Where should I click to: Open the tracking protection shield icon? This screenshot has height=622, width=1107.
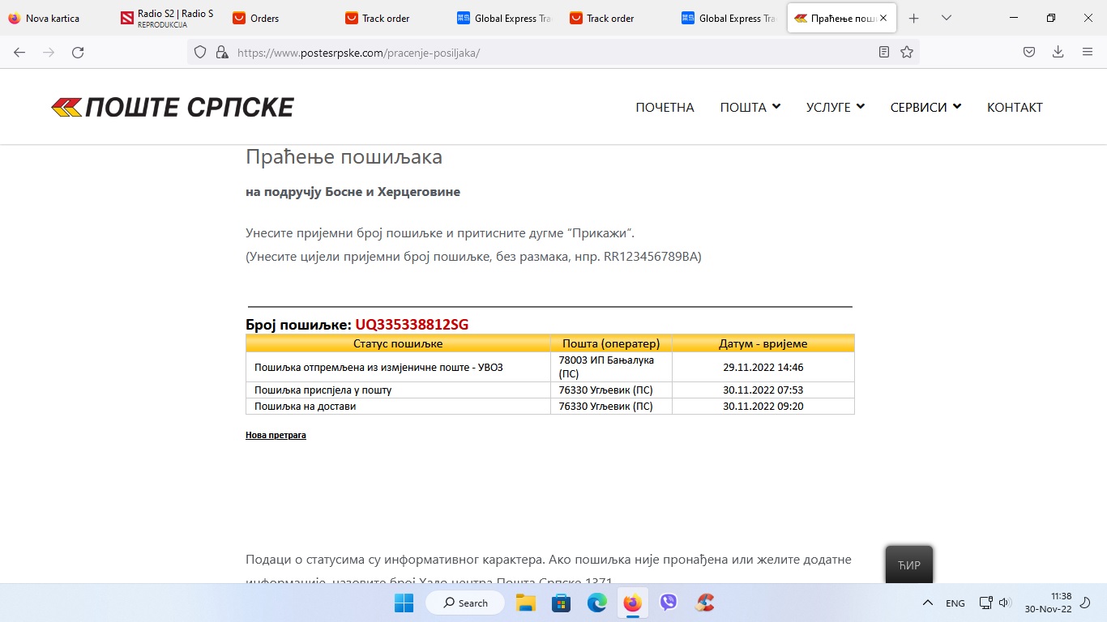(201, 52)
